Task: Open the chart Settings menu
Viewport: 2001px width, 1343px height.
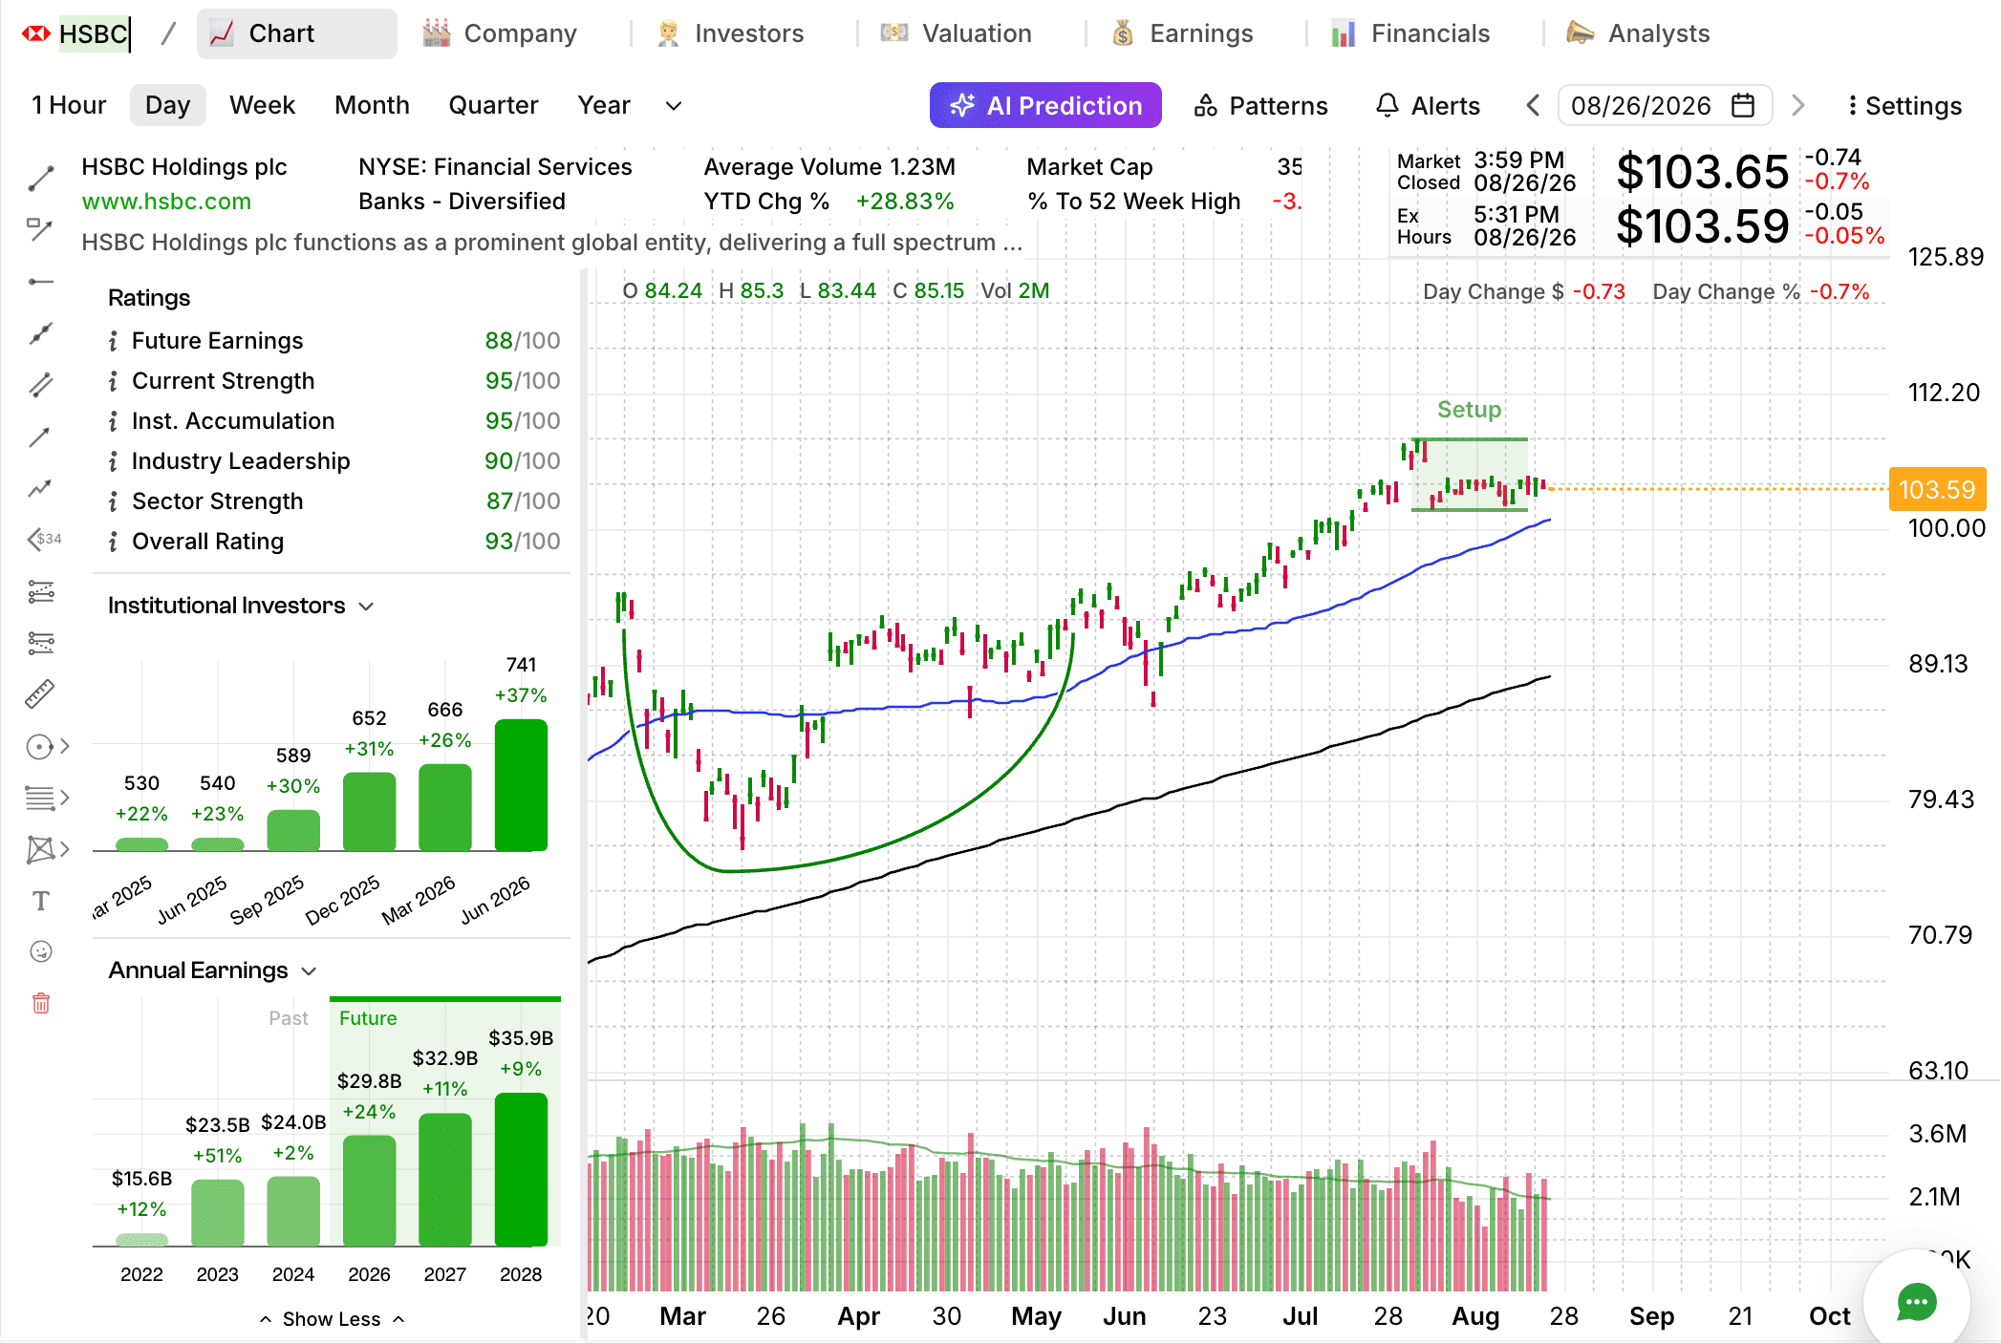Action: (x=1904, y=105)
